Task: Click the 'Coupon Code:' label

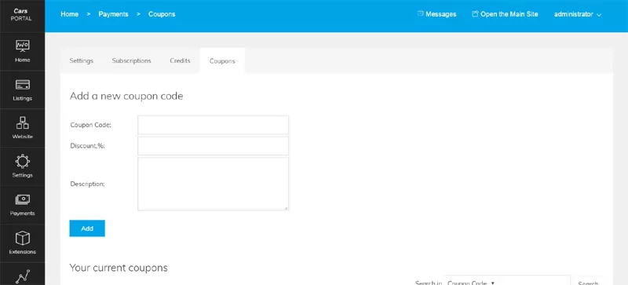Action: pyautogui.click(x=90, y=125)
